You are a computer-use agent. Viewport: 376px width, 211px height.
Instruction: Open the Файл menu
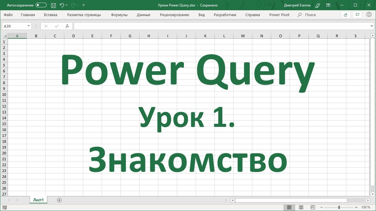8,15
